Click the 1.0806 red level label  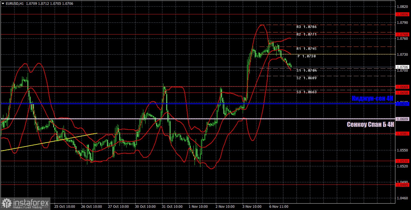[403, 14]
